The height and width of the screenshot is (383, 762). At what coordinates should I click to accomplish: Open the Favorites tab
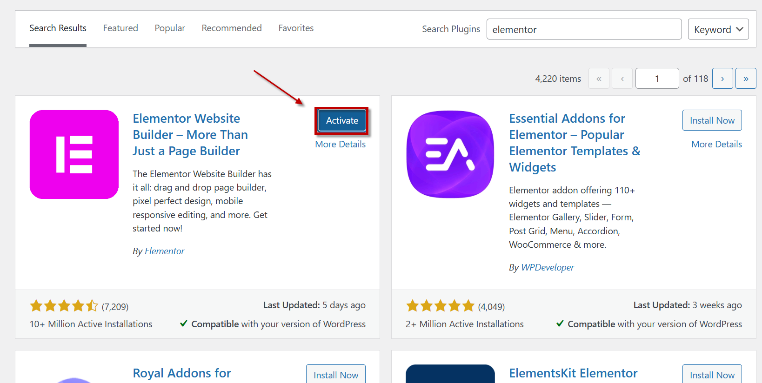(296, 28)
